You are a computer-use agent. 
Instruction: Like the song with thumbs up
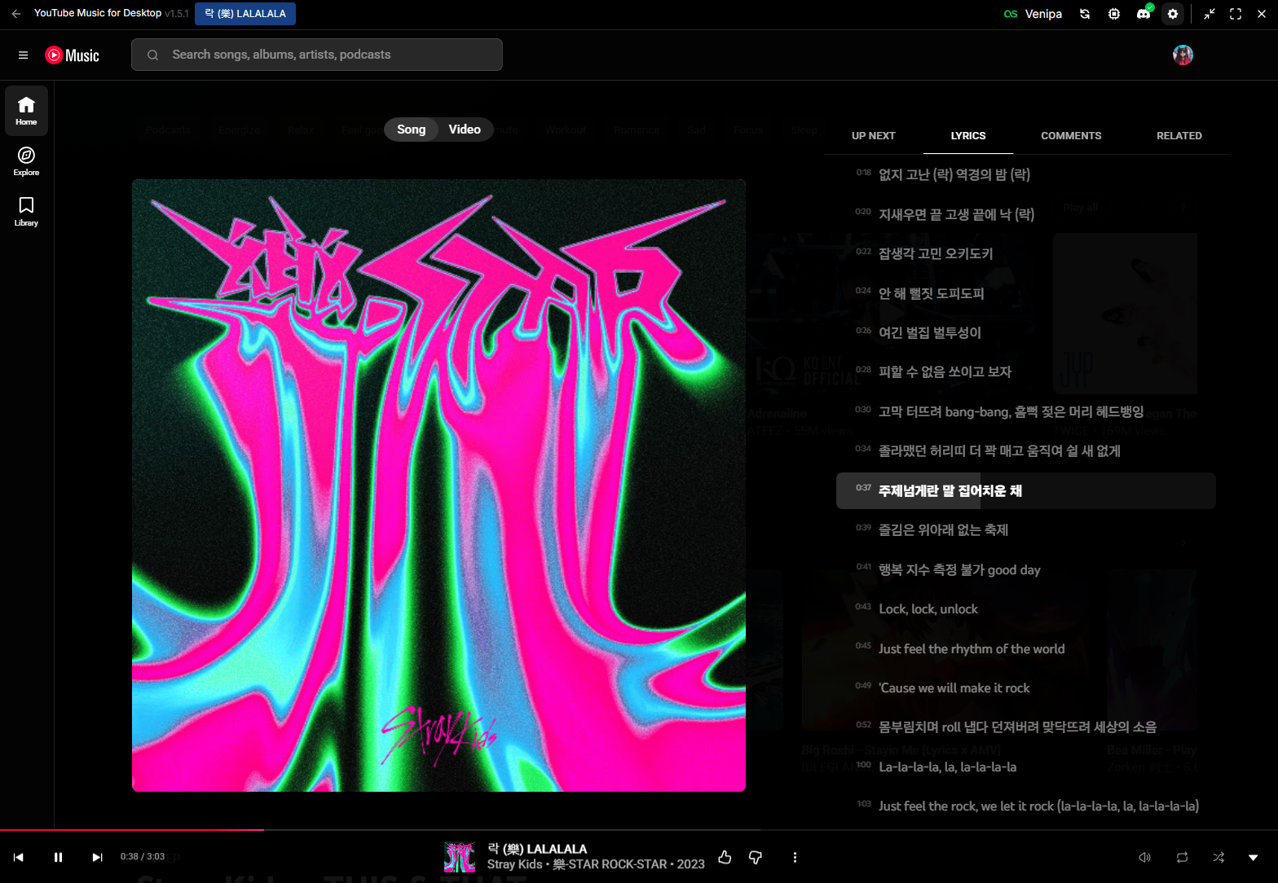coord(725,857)
